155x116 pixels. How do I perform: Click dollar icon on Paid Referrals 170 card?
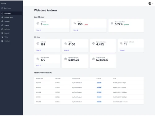click(38, 59)
